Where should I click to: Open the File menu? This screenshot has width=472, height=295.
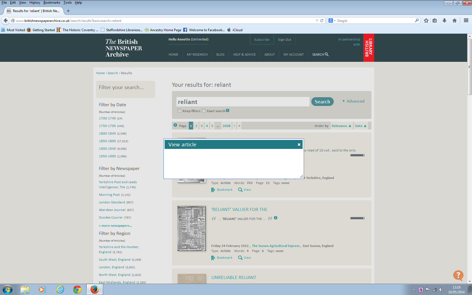point(4,3)
